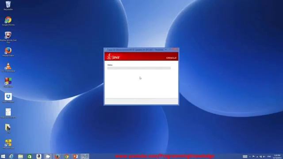Close the Java installer window
283x159 pixels.
pos(175,49)
